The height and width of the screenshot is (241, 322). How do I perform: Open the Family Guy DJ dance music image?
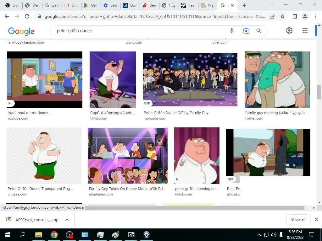click(x=128, y=156)
